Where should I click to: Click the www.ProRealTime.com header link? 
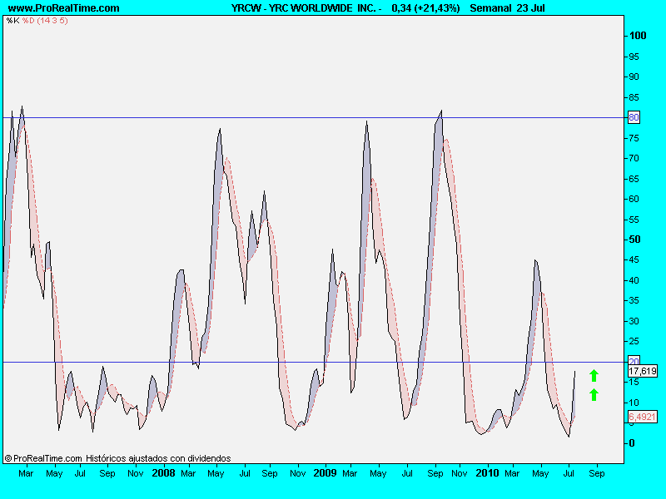point(64,8)
